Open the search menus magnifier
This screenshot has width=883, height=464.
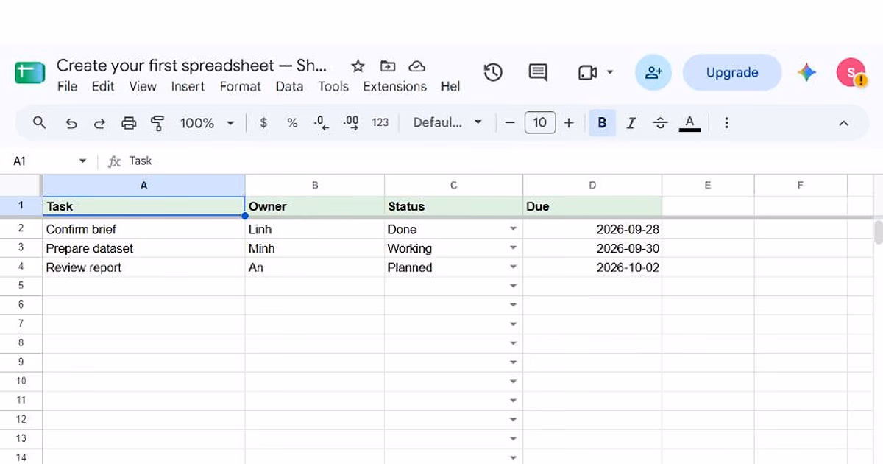click(40, 123)
